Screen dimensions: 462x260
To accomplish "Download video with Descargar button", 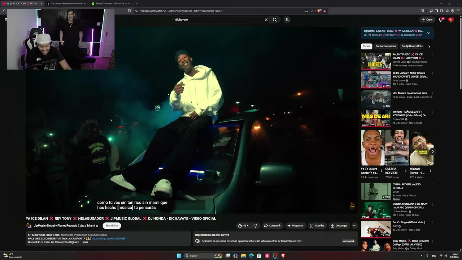I will click(x=339, y=226).
